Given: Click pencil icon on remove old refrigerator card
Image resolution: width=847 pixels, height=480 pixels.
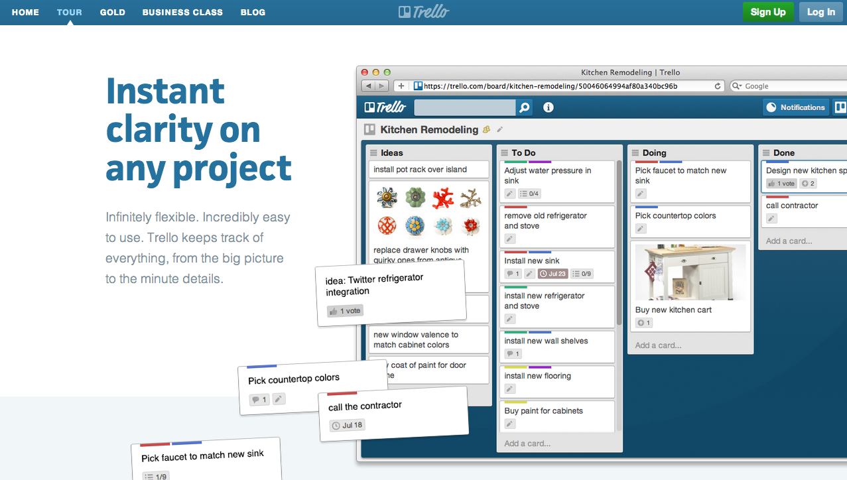Looking at the screenshot, I should click(510, 239).
